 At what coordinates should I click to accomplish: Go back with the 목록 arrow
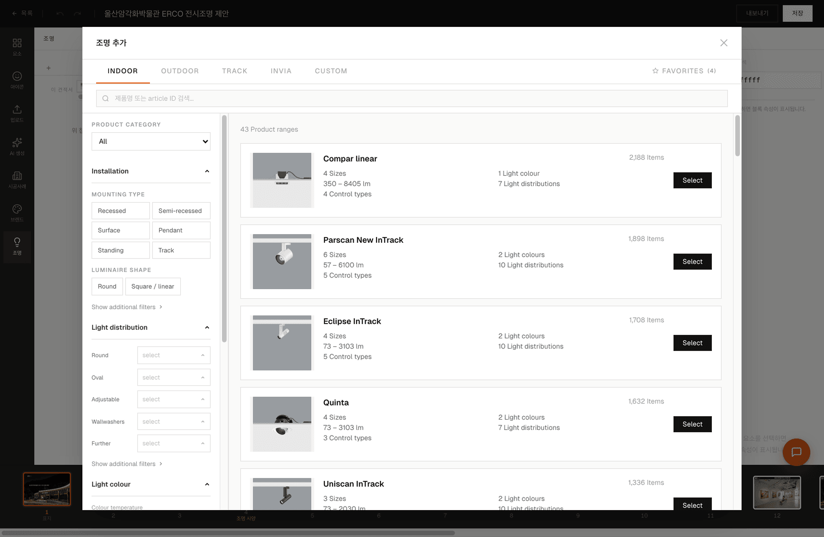click(22, 13)
